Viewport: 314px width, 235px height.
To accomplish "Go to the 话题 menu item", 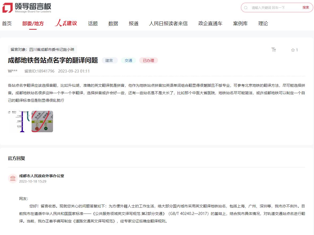I will click(92, 24).
